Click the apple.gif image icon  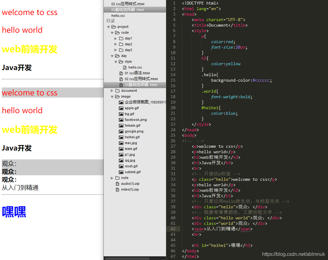(121, 108)
